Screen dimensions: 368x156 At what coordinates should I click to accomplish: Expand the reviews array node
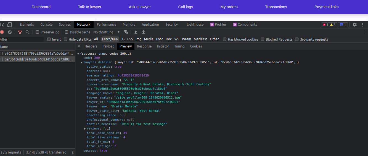[85, 129]
